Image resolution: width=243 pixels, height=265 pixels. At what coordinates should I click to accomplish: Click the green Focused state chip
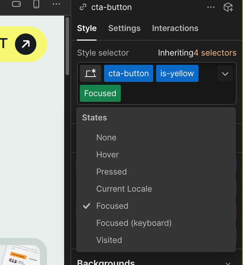(100, 93)
